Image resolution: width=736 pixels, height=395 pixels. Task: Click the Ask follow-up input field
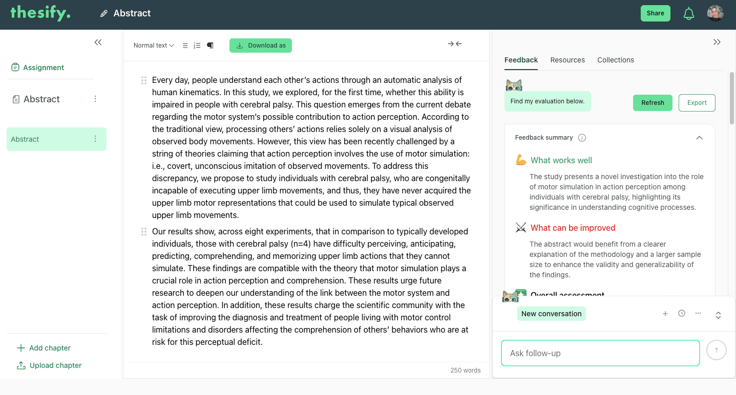pos(600,353)
